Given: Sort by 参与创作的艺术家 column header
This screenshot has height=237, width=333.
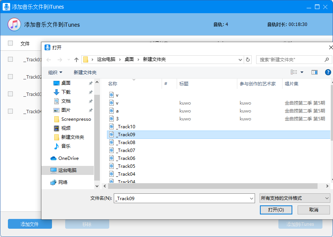Looking at the screenshot, I should 258,84.
